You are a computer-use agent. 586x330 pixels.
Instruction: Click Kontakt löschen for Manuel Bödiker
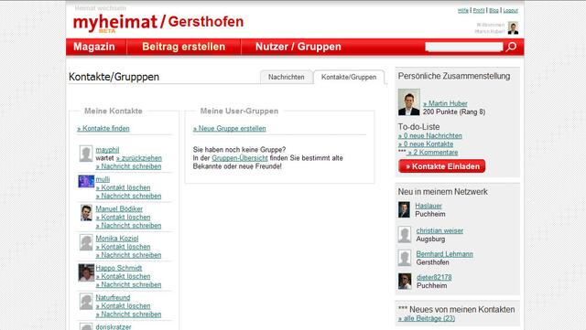coord(123,217)
